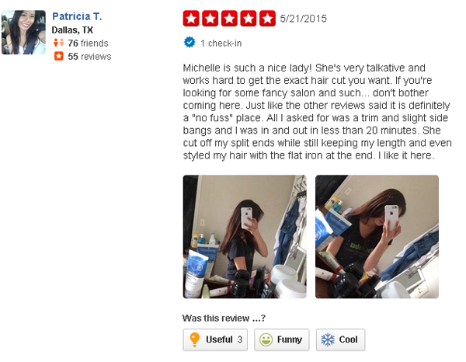
Task: Click the orange star reviews icon
Action: (x=59, y=56)
